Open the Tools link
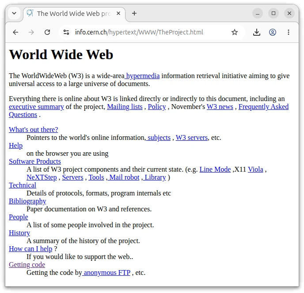This screenshot has width=304, height=293. [96, 177]
